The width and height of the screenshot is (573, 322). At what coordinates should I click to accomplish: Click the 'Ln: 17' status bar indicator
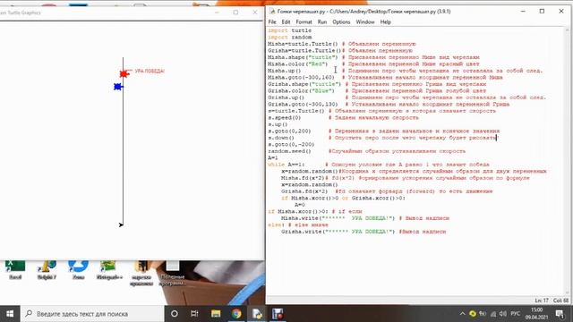[x=541, y=301]
